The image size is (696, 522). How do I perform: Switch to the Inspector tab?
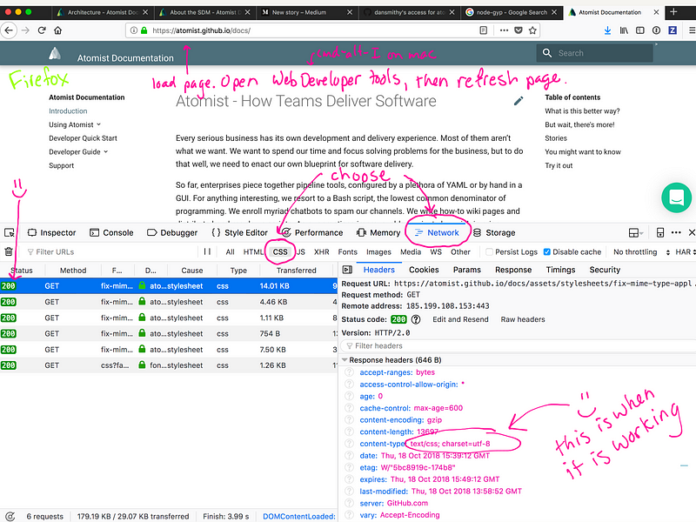point(51,232)
